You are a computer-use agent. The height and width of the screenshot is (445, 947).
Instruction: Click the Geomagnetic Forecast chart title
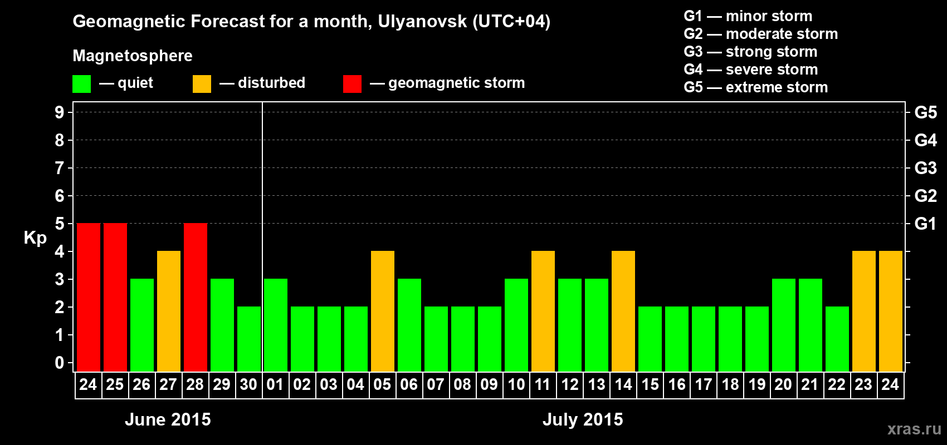click(311, 22)
